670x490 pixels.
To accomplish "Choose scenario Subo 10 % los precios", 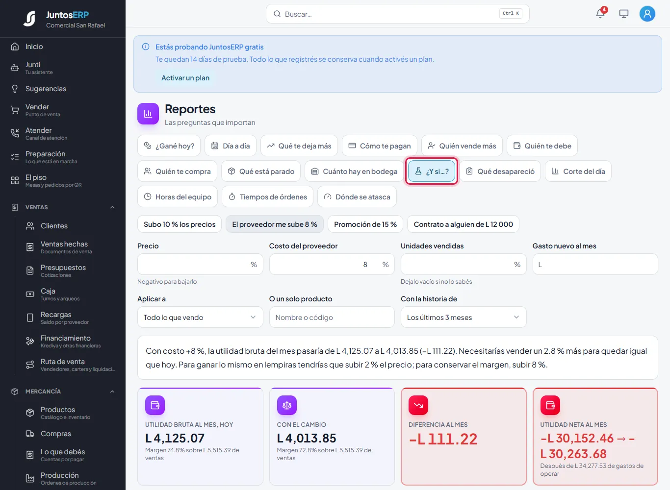I will click(180, 224).
